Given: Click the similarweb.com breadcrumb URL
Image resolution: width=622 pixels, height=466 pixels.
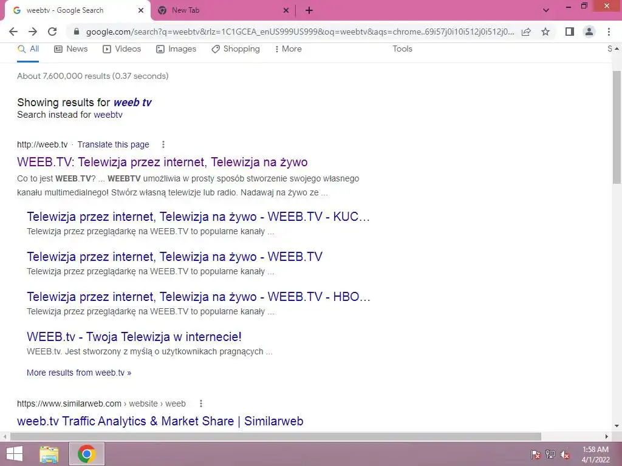Looking at the screenshot, I should (101, 404).
